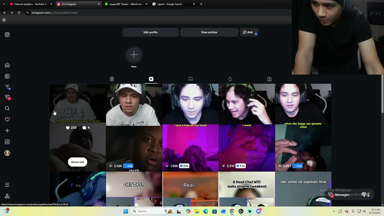
Task: Open the More hamburger menu in sidebar
Action: [x=7, y=185]
